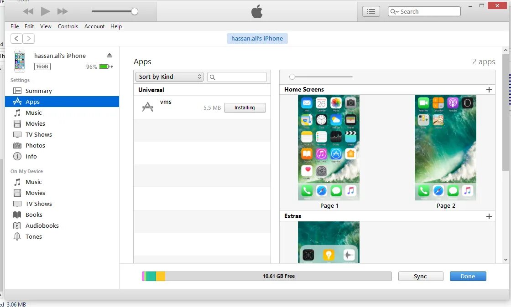Select TV Shows under Settings
The width and height of the screenshot is (511, 307).
[x=62, y=135]
